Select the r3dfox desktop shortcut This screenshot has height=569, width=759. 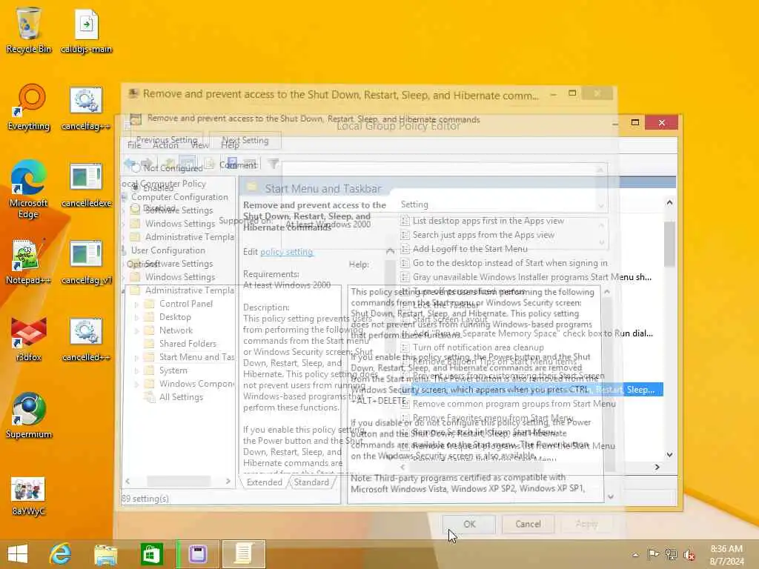pos(29,339)
